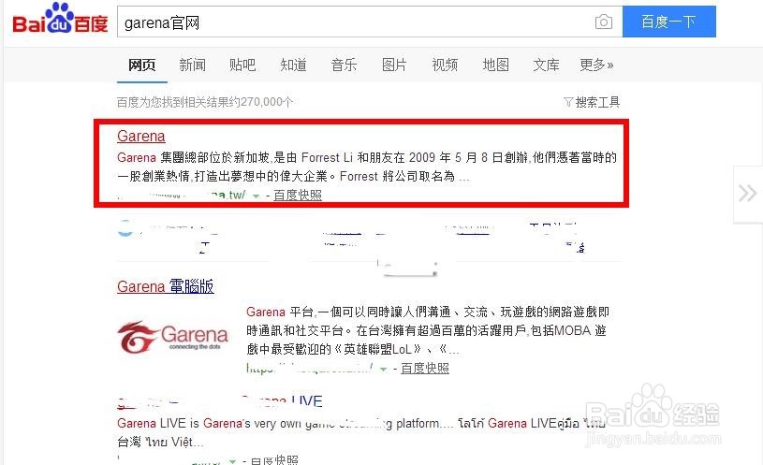Open the 贴吧 tab
The width and height of the screenshot is (763, 465).
click(242, 65)
